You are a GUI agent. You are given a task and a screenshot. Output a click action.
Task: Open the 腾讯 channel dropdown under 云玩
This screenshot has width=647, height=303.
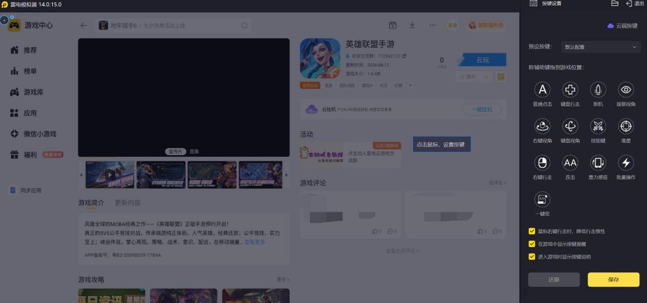(x=474, y=77)
